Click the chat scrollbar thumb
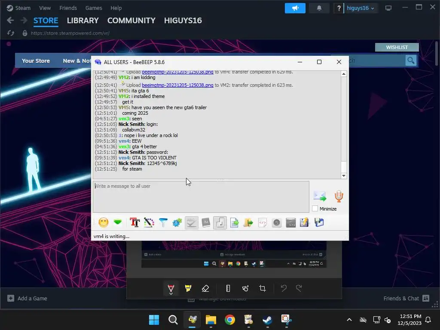The width and height of the screenshot is (440, 330). [x=343, y=167]
